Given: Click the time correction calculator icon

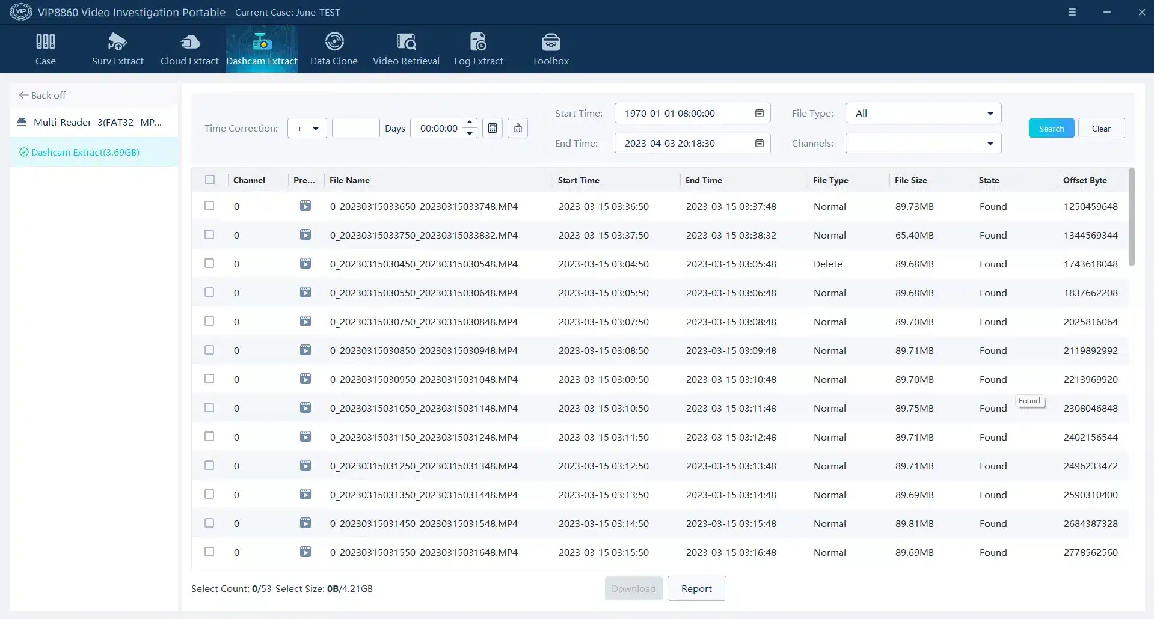Looking at the screenshot, I should [493, 128].
